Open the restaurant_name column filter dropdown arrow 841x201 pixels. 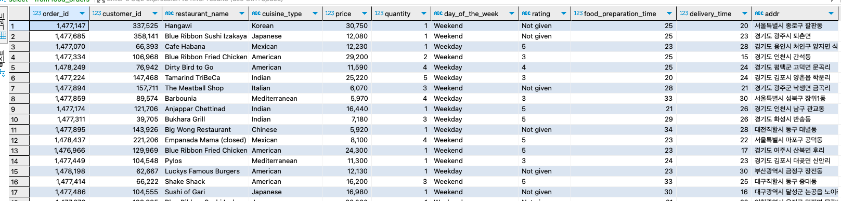click(x=242, y=14)
